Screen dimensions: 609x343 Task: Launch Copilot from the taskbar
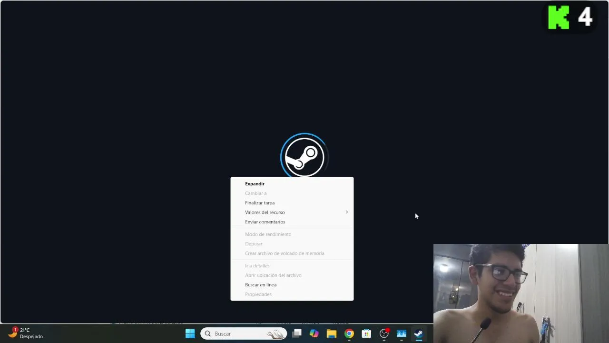(x=314, y=333)
